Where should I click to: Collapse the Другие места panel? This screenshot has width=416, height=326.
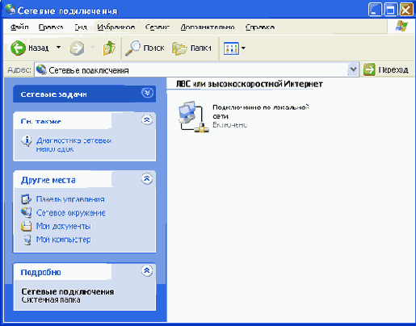147,178
